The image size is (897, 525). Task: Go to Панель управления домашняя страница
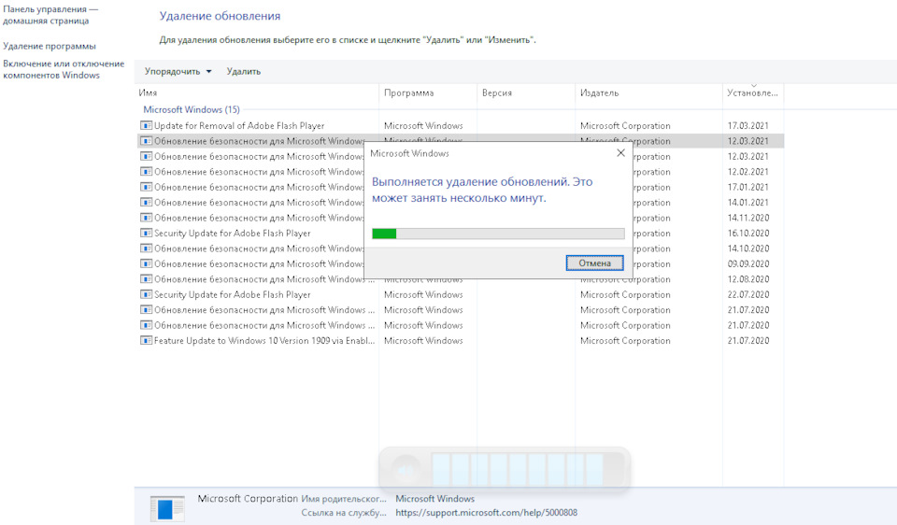(50, 15)
